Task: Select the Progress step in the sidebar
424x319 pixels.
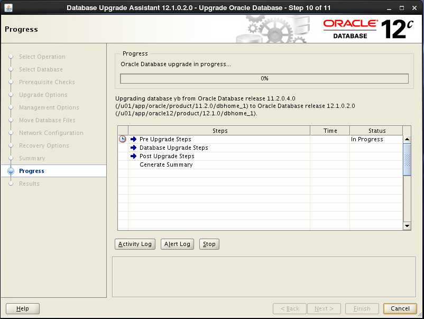Action: click(32, 171)
